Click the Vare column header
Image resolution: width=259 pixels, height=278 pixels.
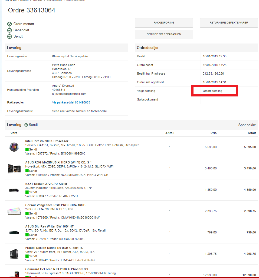coord(14,133)
